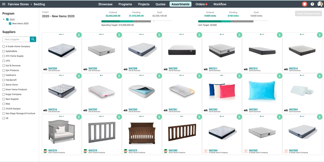Open the user profile avatar

click(x=320, y=4)
